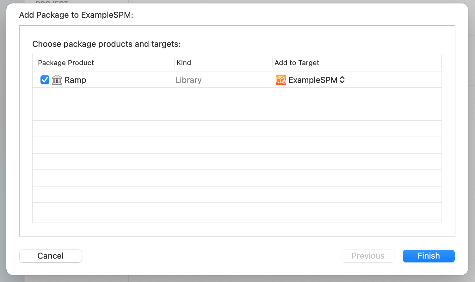
Task: Click divider between Package Product and Kind
Action: [x=174, y=63]
